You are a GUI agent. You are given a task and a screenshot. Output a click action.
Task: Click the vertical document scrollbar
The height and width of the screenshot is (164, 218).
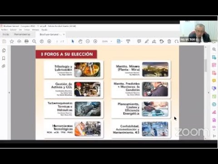[x=205, y=92]
